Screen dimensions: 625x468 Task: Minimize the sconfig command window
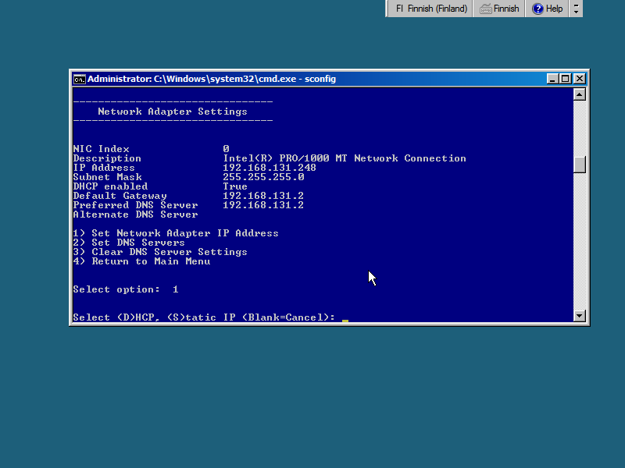point(552,79)
